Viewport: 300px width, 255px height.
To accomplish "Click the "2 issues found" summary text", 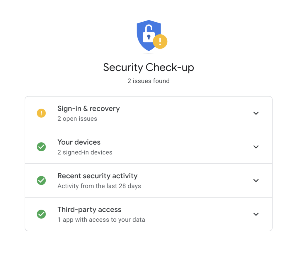I will click(149, 81).
